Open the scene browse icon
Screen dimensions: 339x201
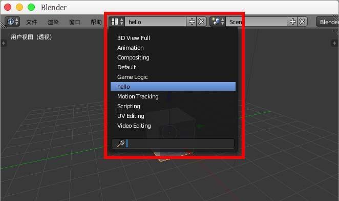pos(218,22)
